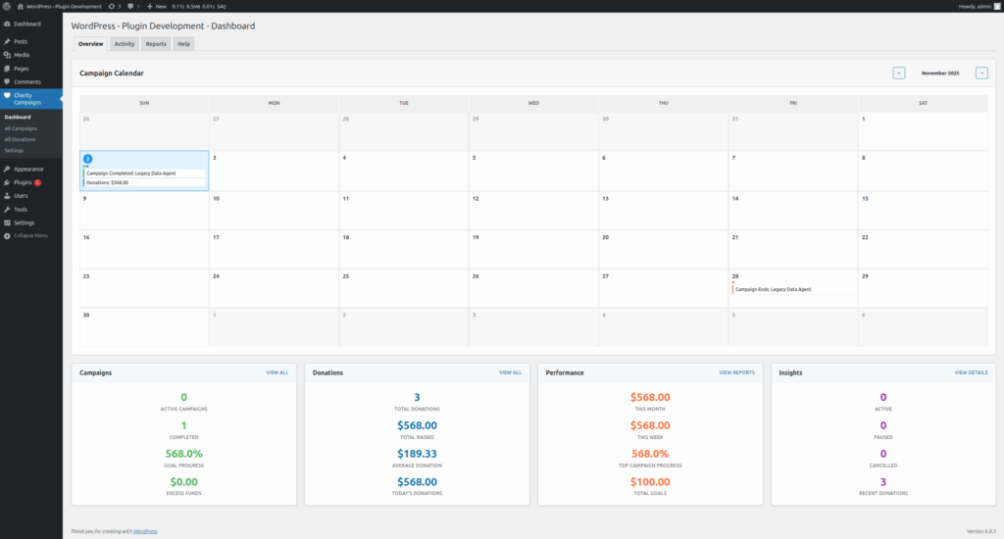Click the Plugins update badge
Image resolution: width=1004 pixels, height=539 pixels.
point(37,182)
